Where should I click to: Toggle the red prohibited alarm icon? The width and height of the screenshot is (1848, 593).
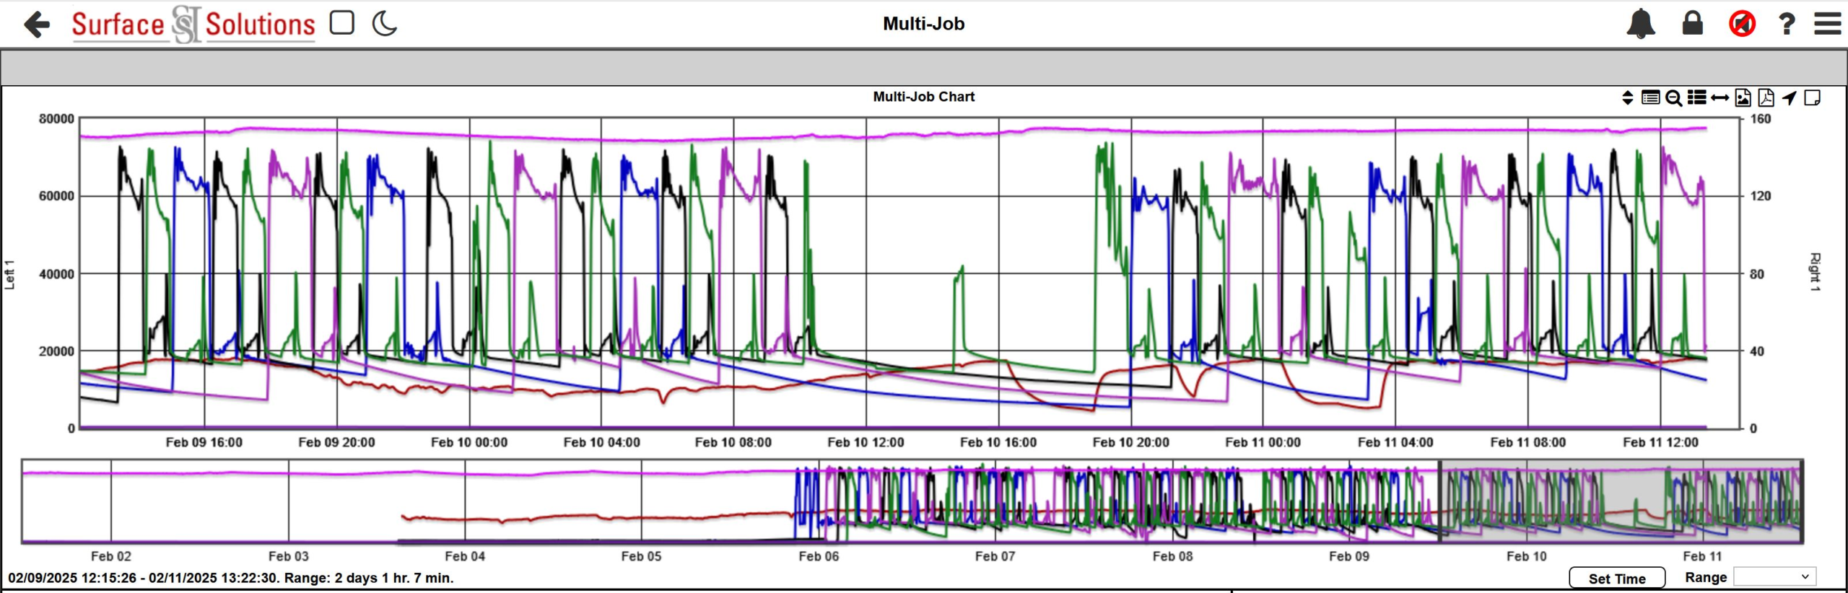coord(1742,24)
